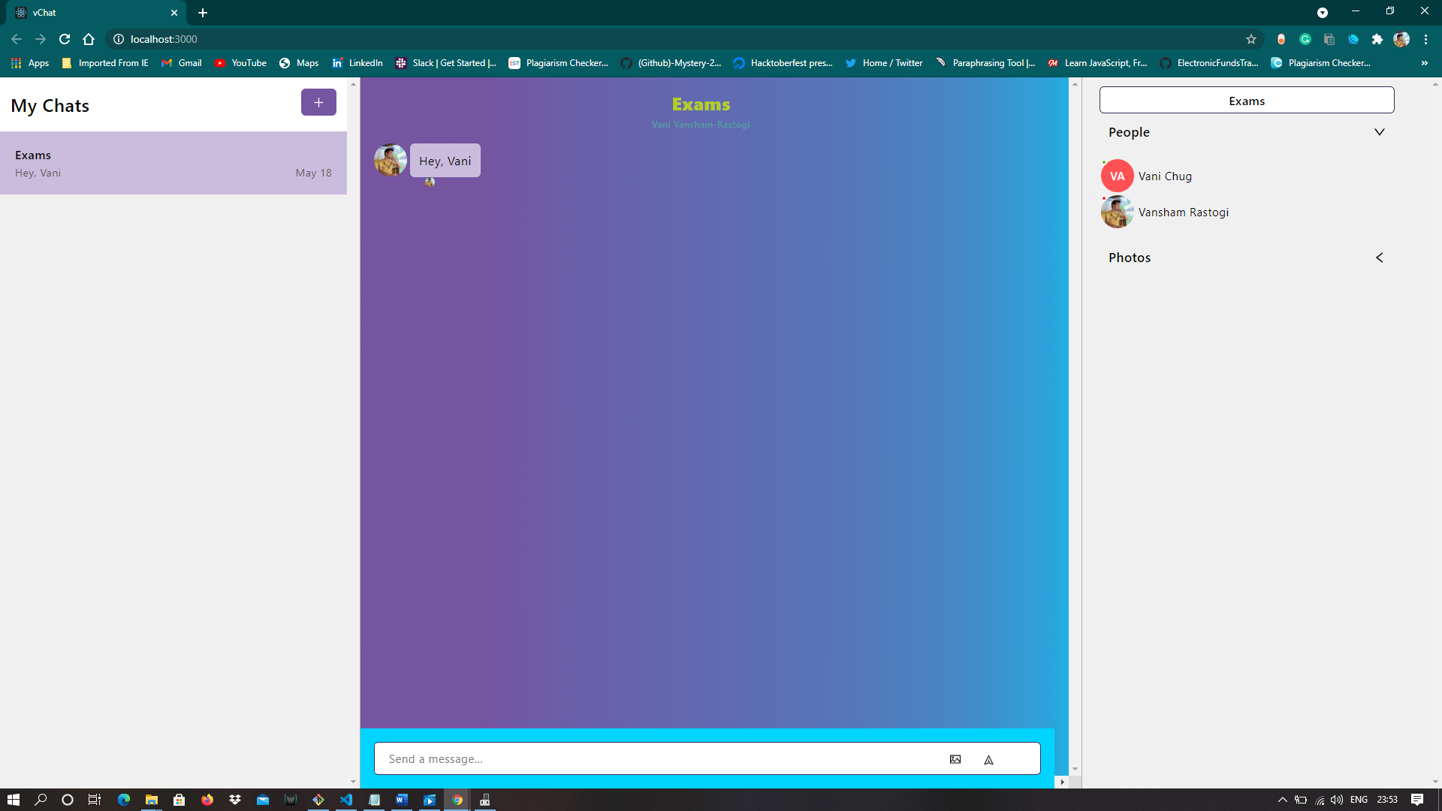Create a new chat with the plus button

point(318,102)
